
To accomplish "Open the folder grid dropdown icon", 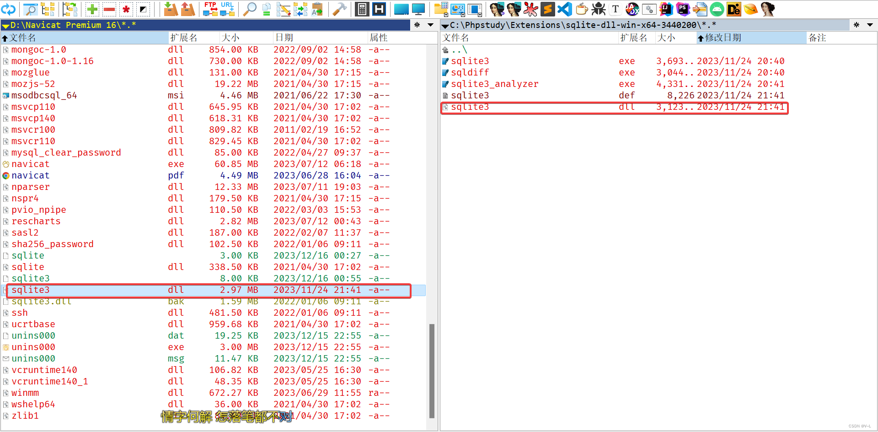I will [x=441, y=9].
